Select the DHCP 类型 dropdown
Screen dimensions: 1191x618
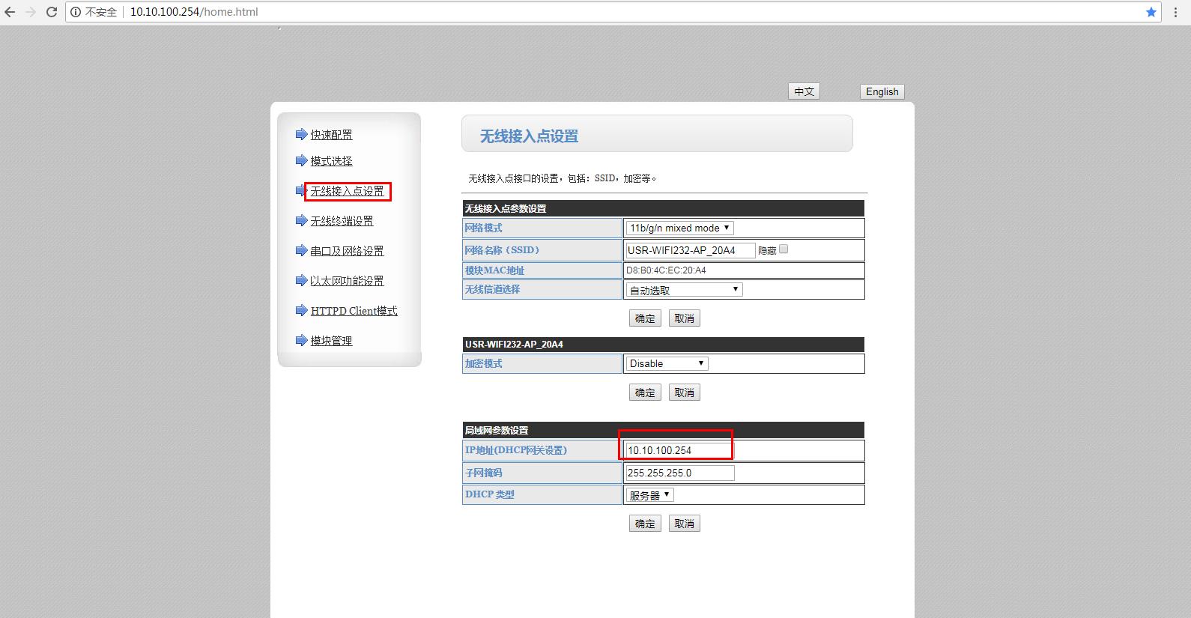[649, 495]
